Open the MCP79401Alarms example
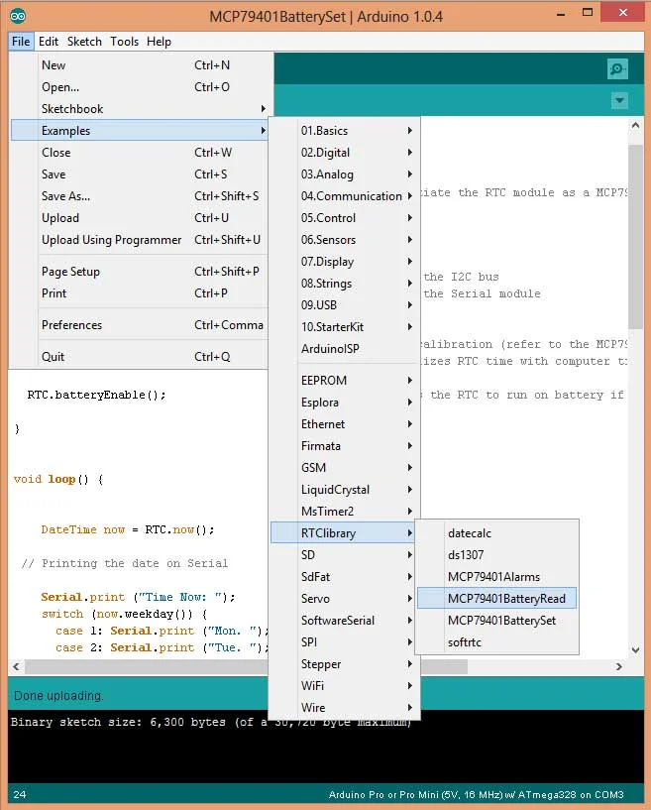This screenshot has width=651, height=810. [x=497, y=576]
